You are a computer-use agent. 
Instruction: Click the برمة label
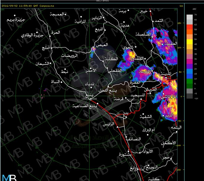122,11
